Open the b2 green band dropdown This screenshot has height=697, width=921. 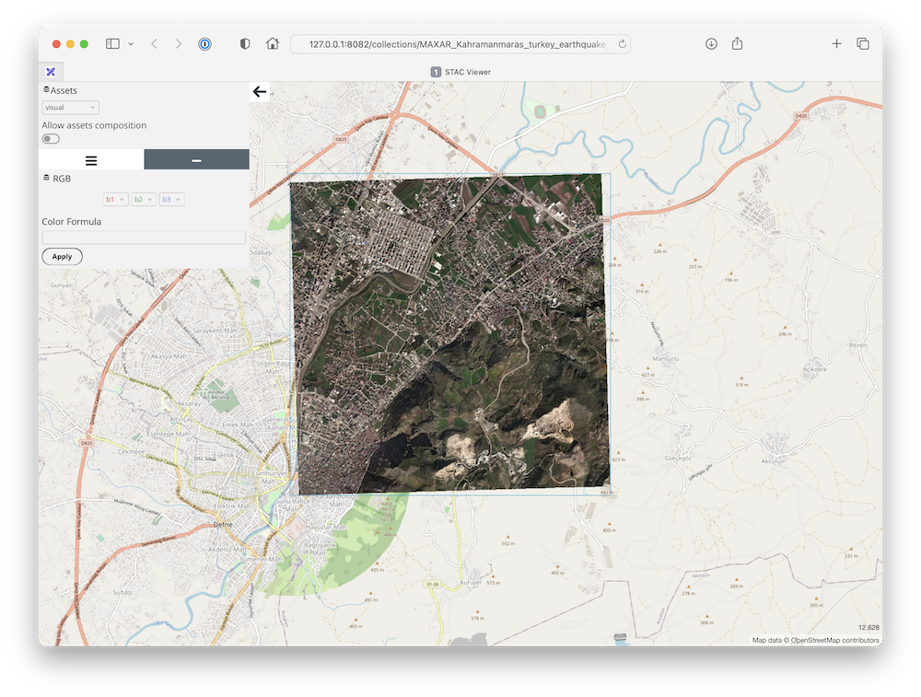pos(144,199)
